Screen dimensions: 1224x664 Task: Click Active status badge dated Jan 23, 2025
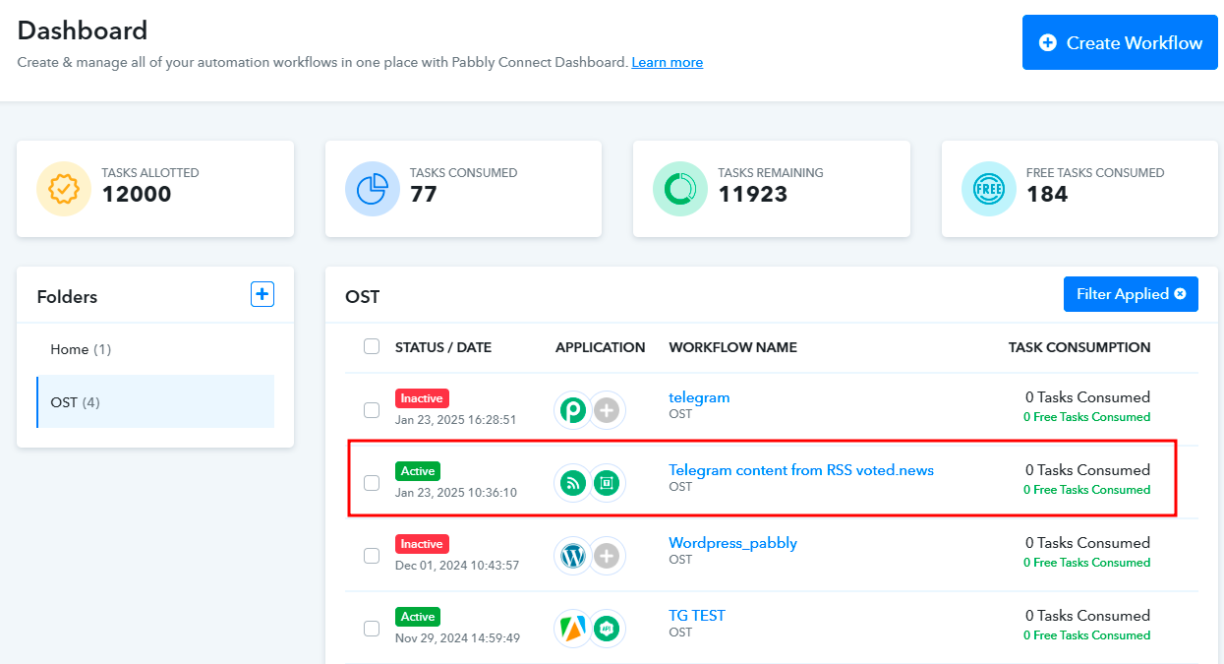tap(418, 471)
